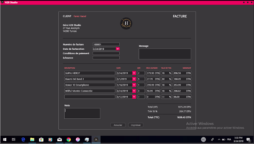
Task: Click the Imprimer button
Action: click(136, 125)
